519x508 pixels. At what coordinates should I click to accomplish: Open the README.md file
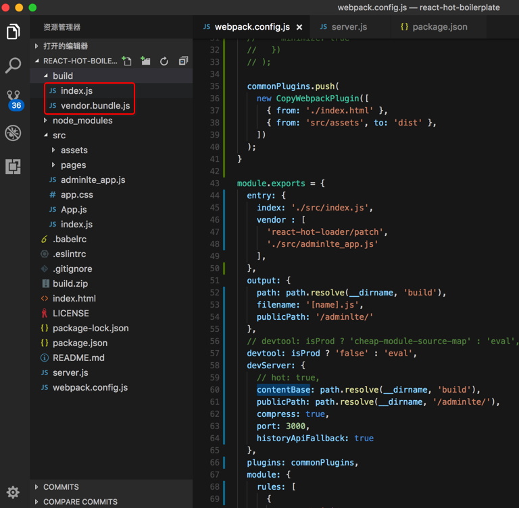coord(78,358)
